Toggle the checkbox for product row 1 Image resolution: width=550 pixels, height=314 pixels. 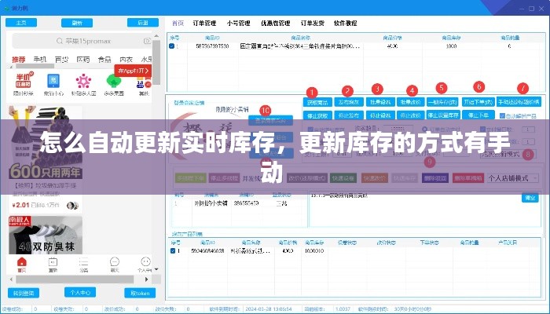pos(173,47)
